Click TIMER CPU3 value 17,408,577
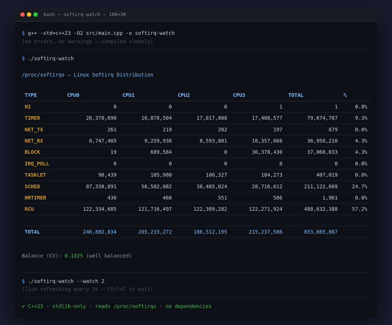Screen dimensions: 392x325 (267, 118)
